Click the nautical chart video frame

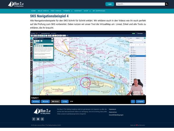pyautogui.click(x=88, y=63)
